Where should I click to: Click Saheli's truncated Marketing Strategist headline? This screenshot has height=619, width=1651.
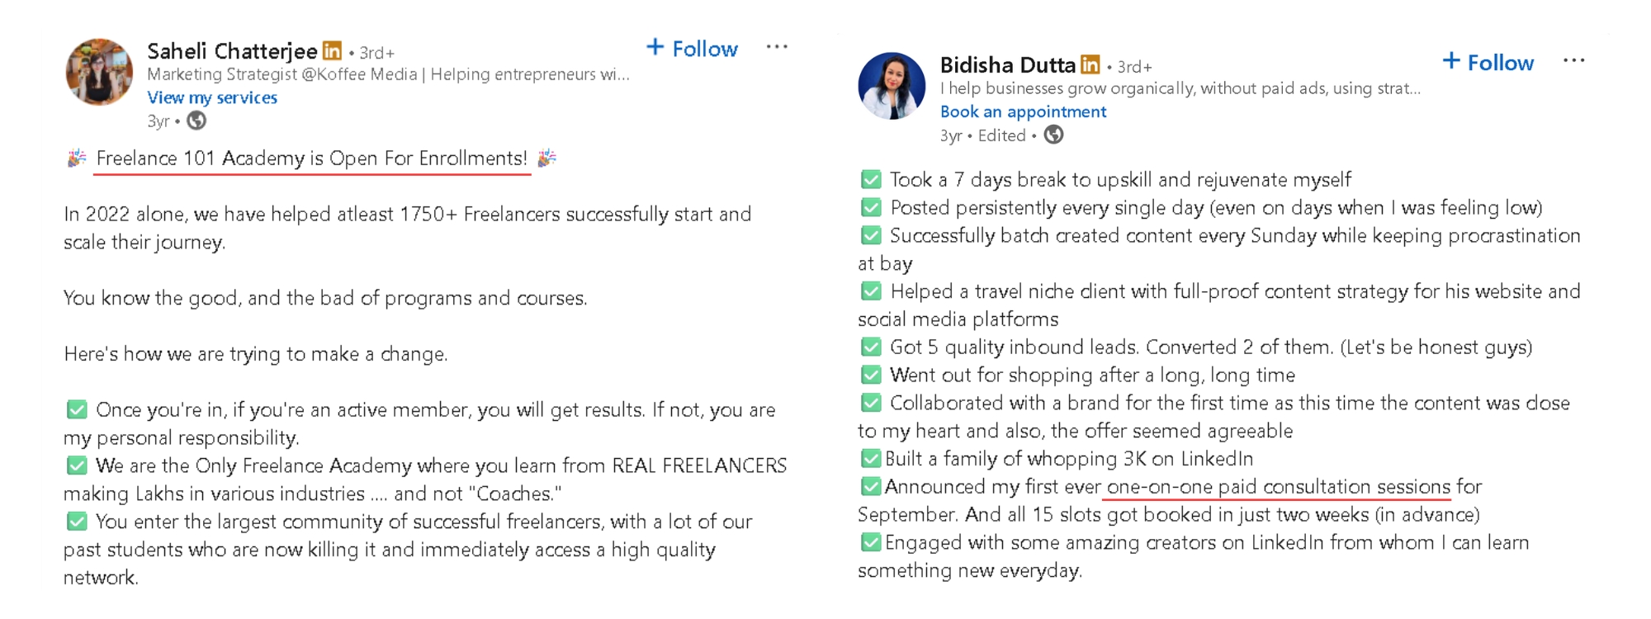point(388,74)
